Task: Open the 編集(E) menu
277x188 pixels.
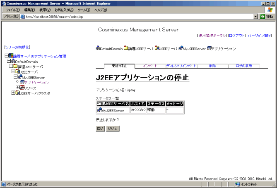Action: [29, 10]
